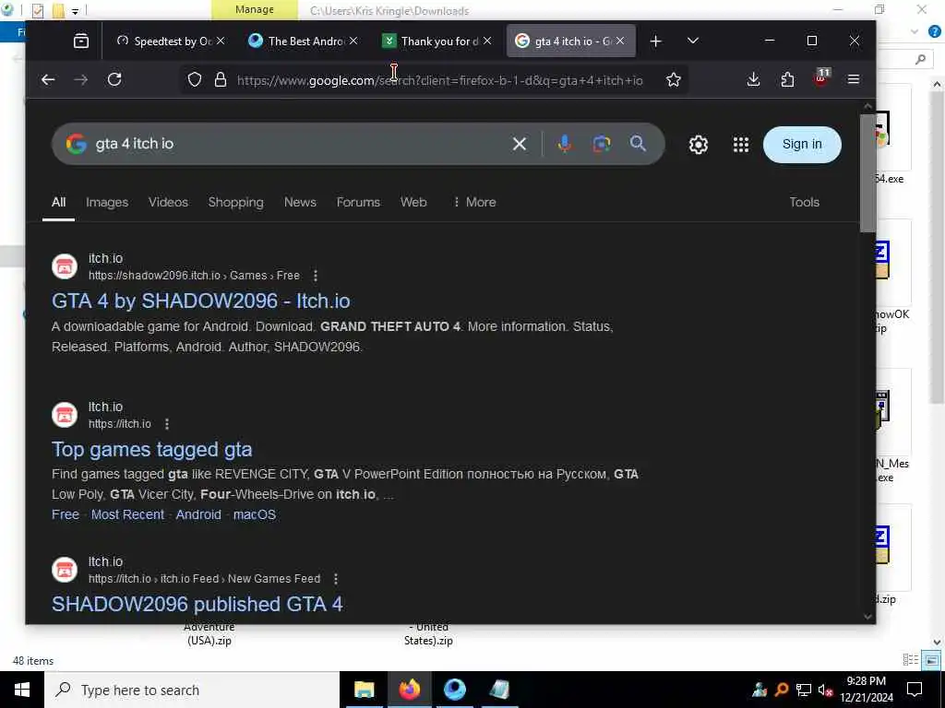Reload the current Google search page

pyautogui.click(x=114, y=79)
